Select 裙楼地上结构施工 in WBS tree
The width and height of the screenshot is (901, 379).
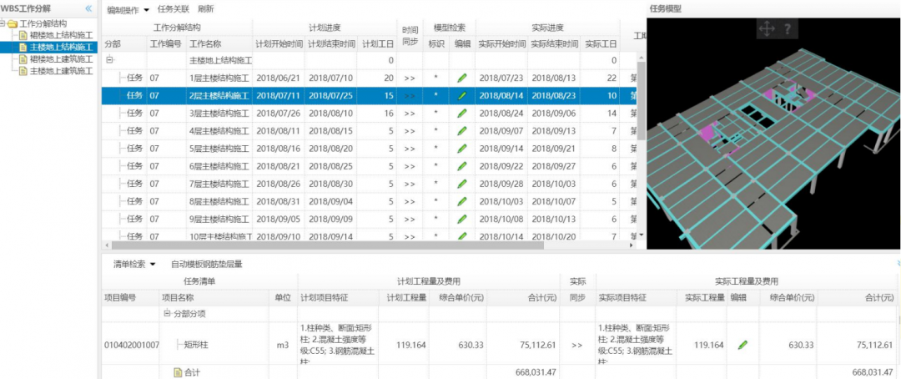pos(61,35)
